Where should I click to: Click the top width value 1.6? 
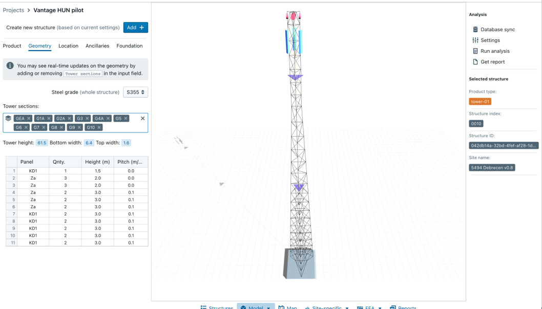coord(126,143)
